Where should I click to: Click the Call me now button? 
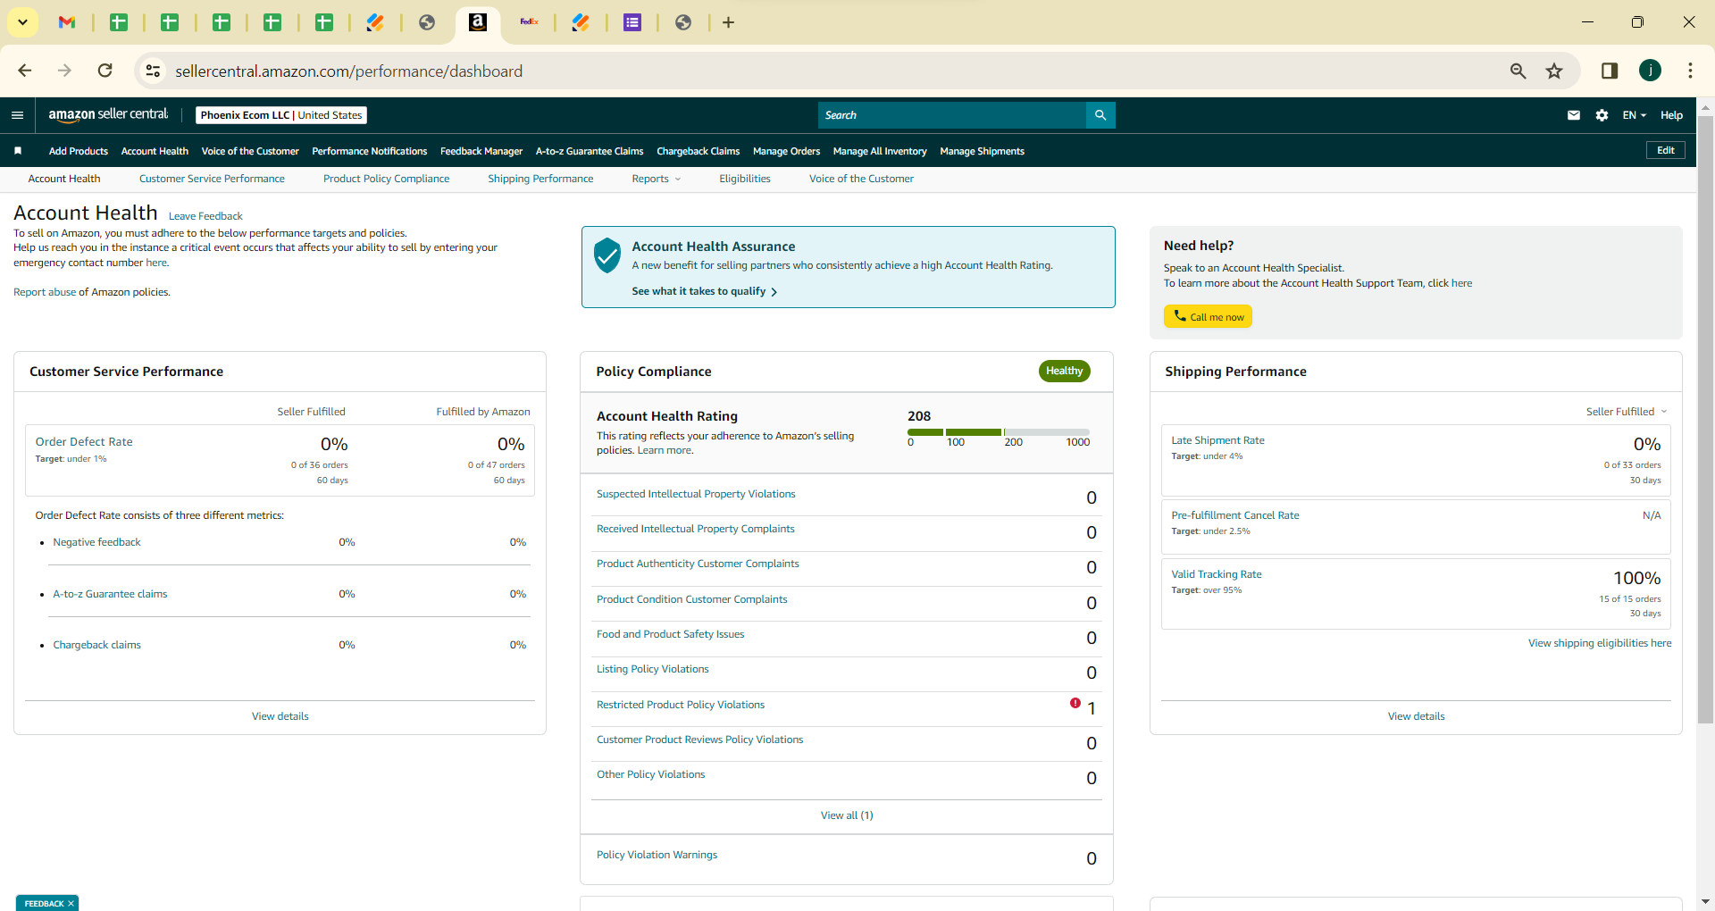coord(1208,316)
